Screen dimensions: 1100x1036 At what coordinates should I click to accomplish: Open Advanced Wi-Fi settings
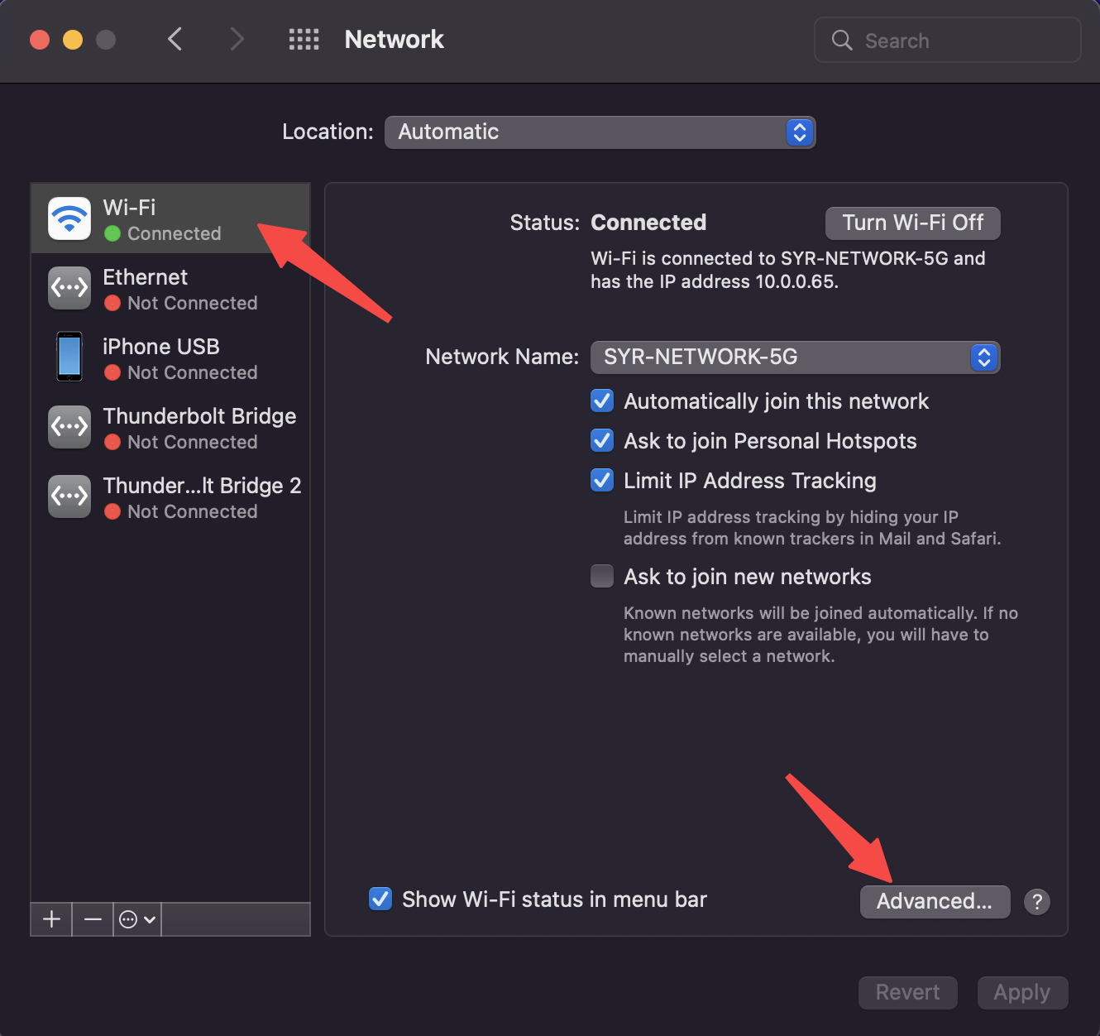(x=935, y=902)
